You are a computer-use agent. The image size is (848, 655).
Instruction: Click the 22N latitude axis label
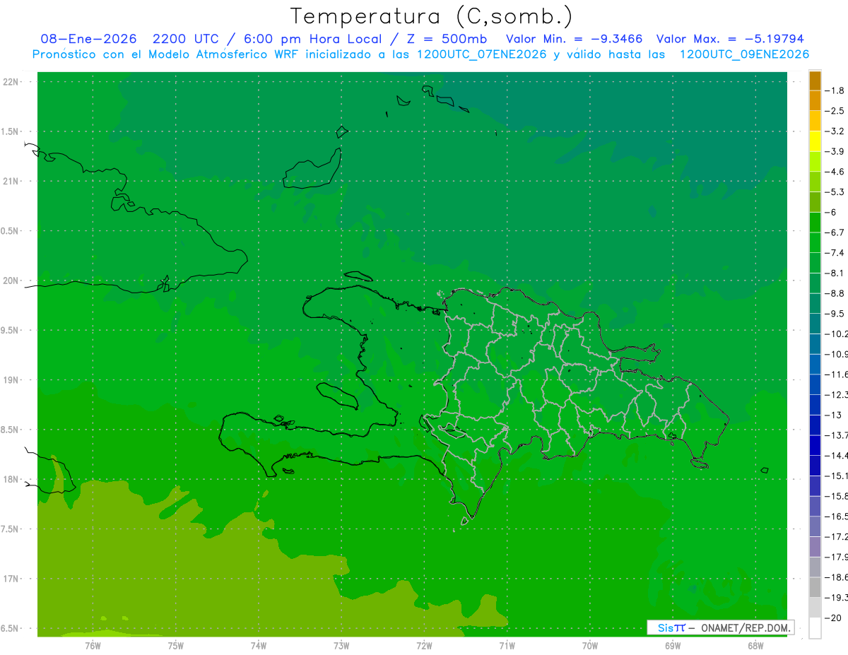(x=11, y=82)
